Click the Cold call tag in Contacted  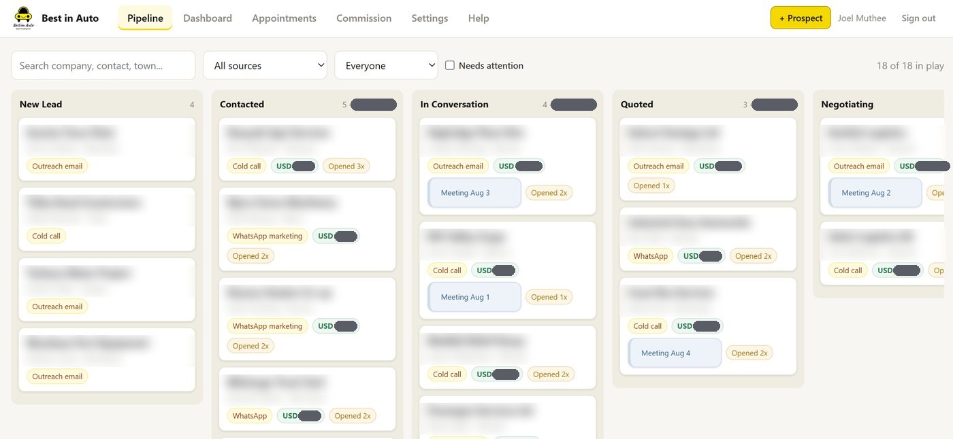click(x=246, y=166)
